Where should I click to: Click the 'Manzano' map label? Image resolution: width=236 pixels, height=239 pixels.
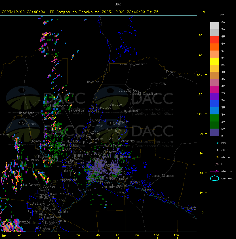[x=24, y=222]
